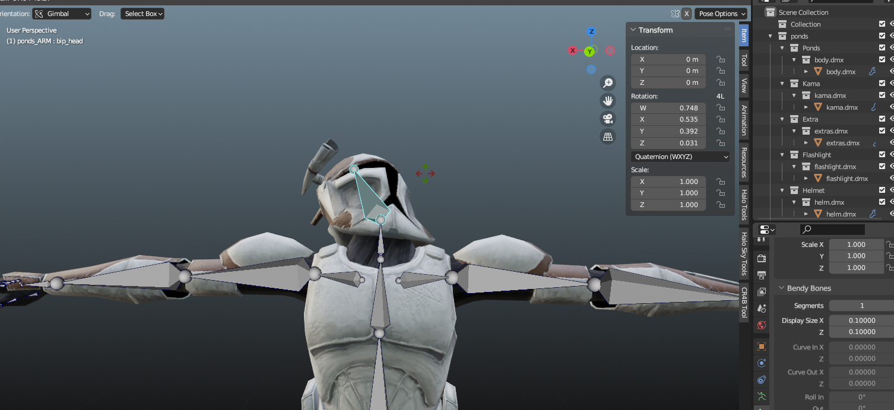
Task: Collapse the Bendy Bones panel
Action: coord(781,288)
